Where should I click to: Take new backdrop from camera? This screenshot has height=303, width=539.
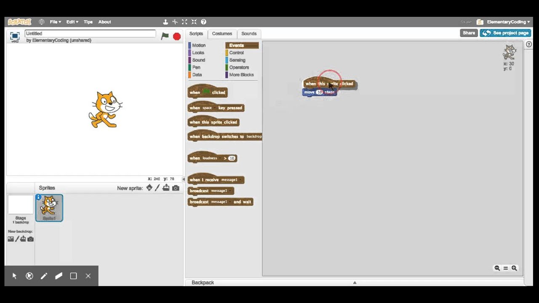point(30,239)
